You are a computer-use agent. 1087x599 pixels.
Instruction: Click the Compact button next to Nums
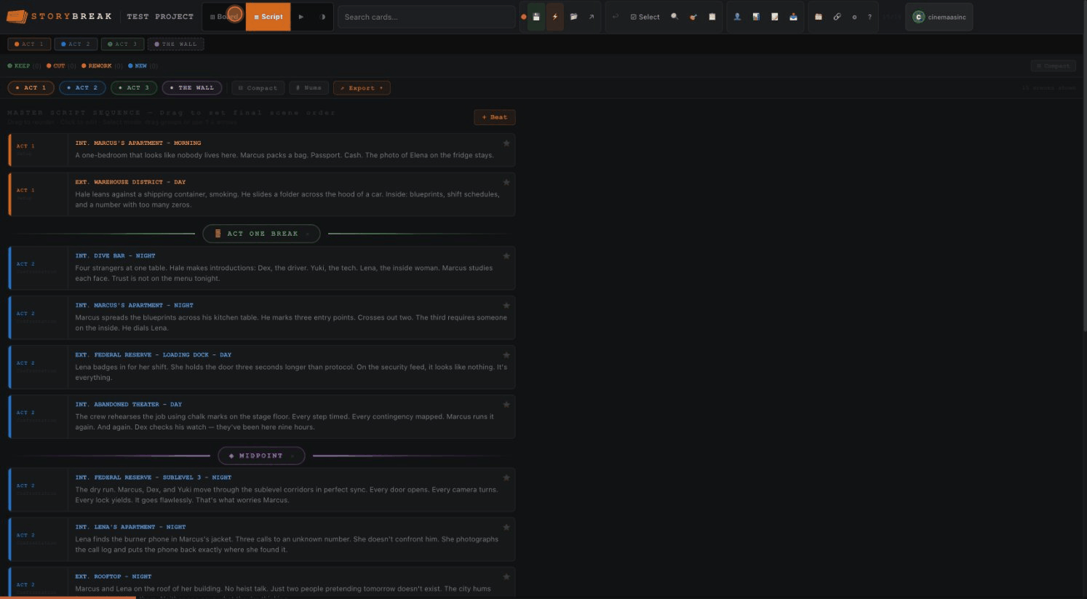[x=258, y=88]
